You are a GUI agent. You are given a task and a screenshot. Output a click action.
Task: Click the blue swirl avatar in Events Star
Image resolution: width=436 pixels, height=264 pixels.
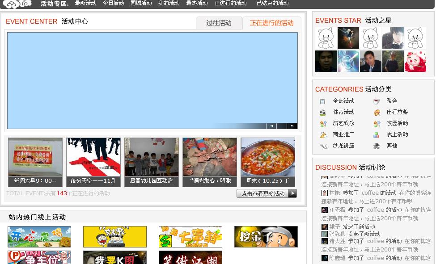point(348,61)
